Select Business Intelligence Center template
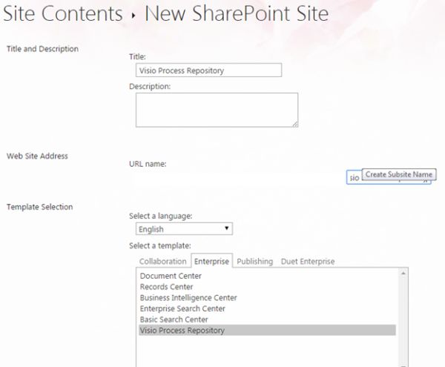Viewport: 445px width, 367px height. click(x=188, y=298)
